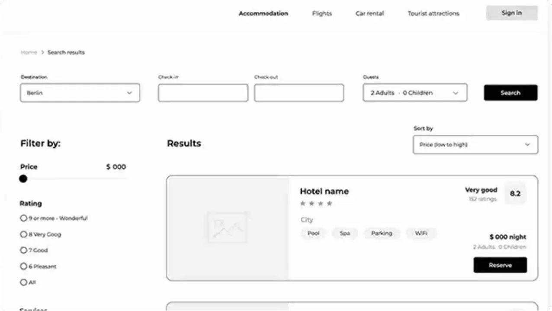Open the Destination dropdown showing Berlin
Image resolution: width=552 pixels, height=311 pixels.
tap(80, 93)
